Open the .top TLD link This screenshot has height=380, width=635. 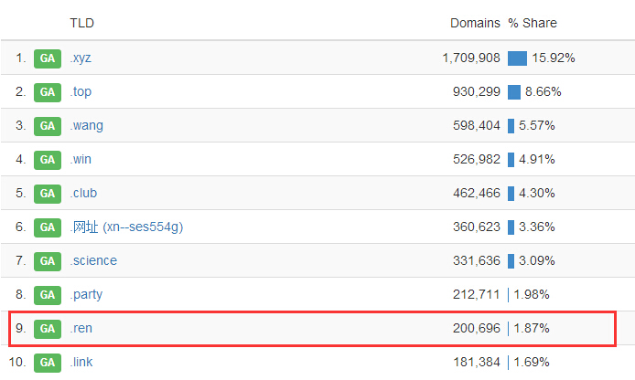pos(81,92)
